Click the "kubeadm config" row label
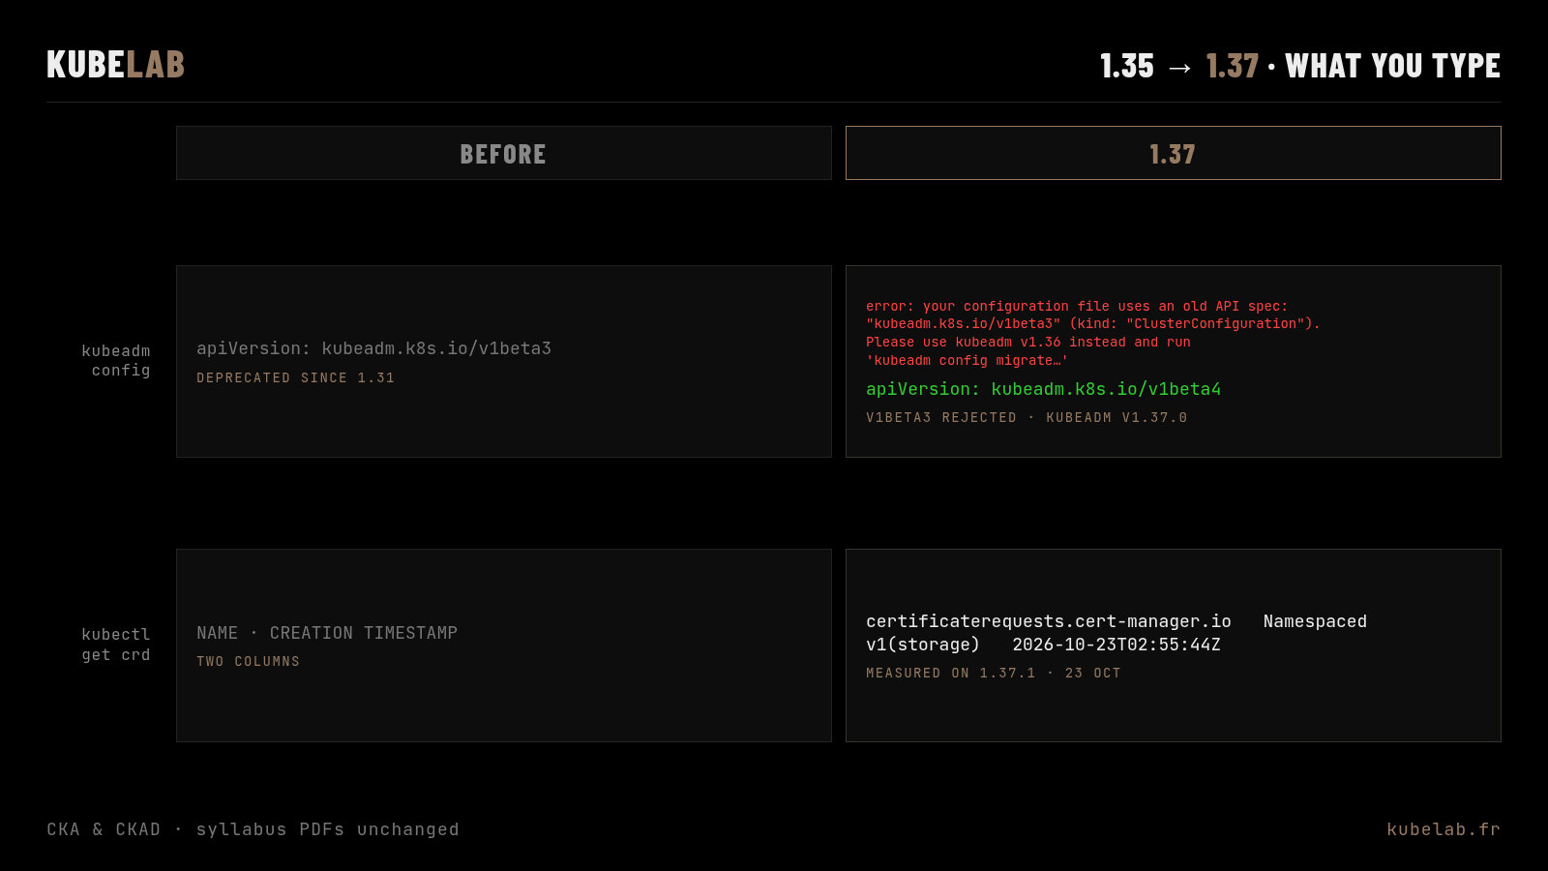1548x871 pixels. coord(116,360)
